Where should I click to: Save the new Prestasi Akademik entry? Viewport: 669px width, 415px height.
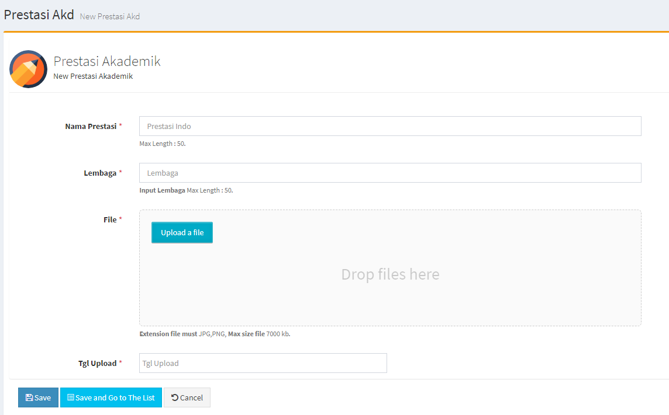pos(38,397)
